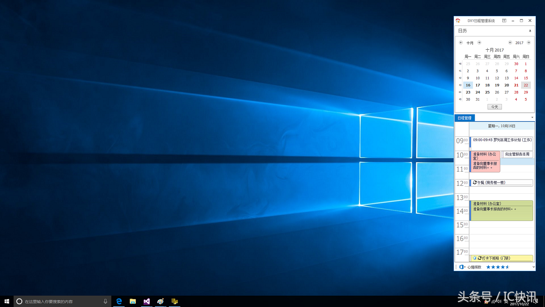Expand the 日程管理 tab dropdown arrow

(x=532, y=118)
